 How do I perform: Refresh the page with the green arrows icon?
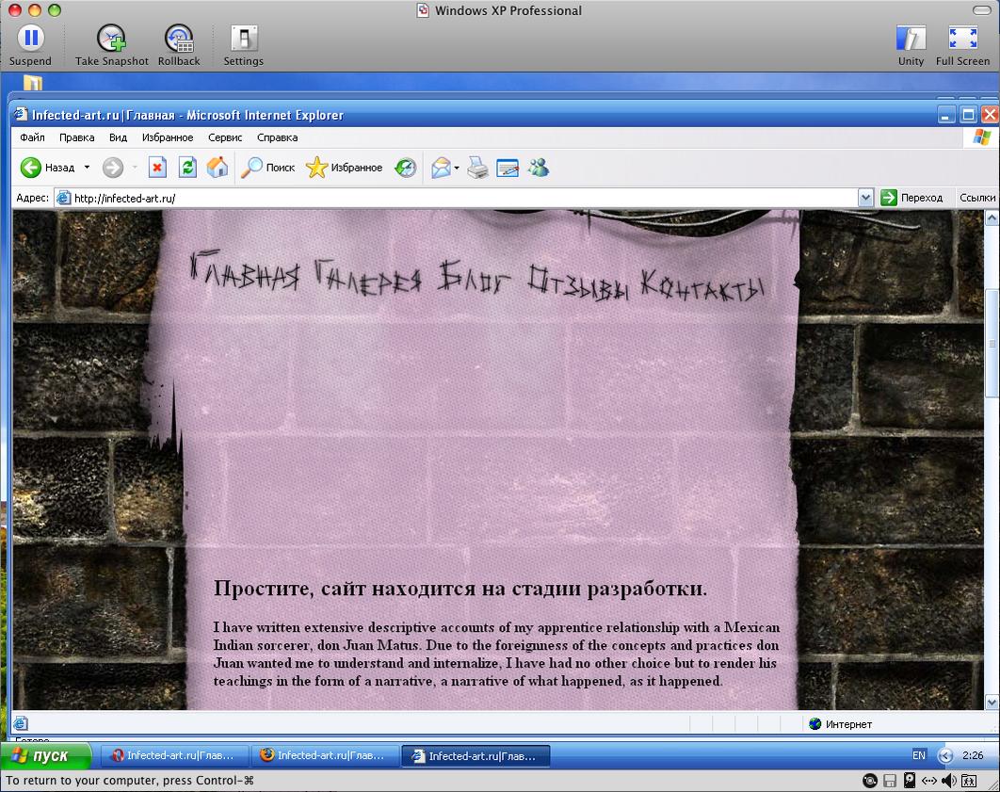(187, 168)
